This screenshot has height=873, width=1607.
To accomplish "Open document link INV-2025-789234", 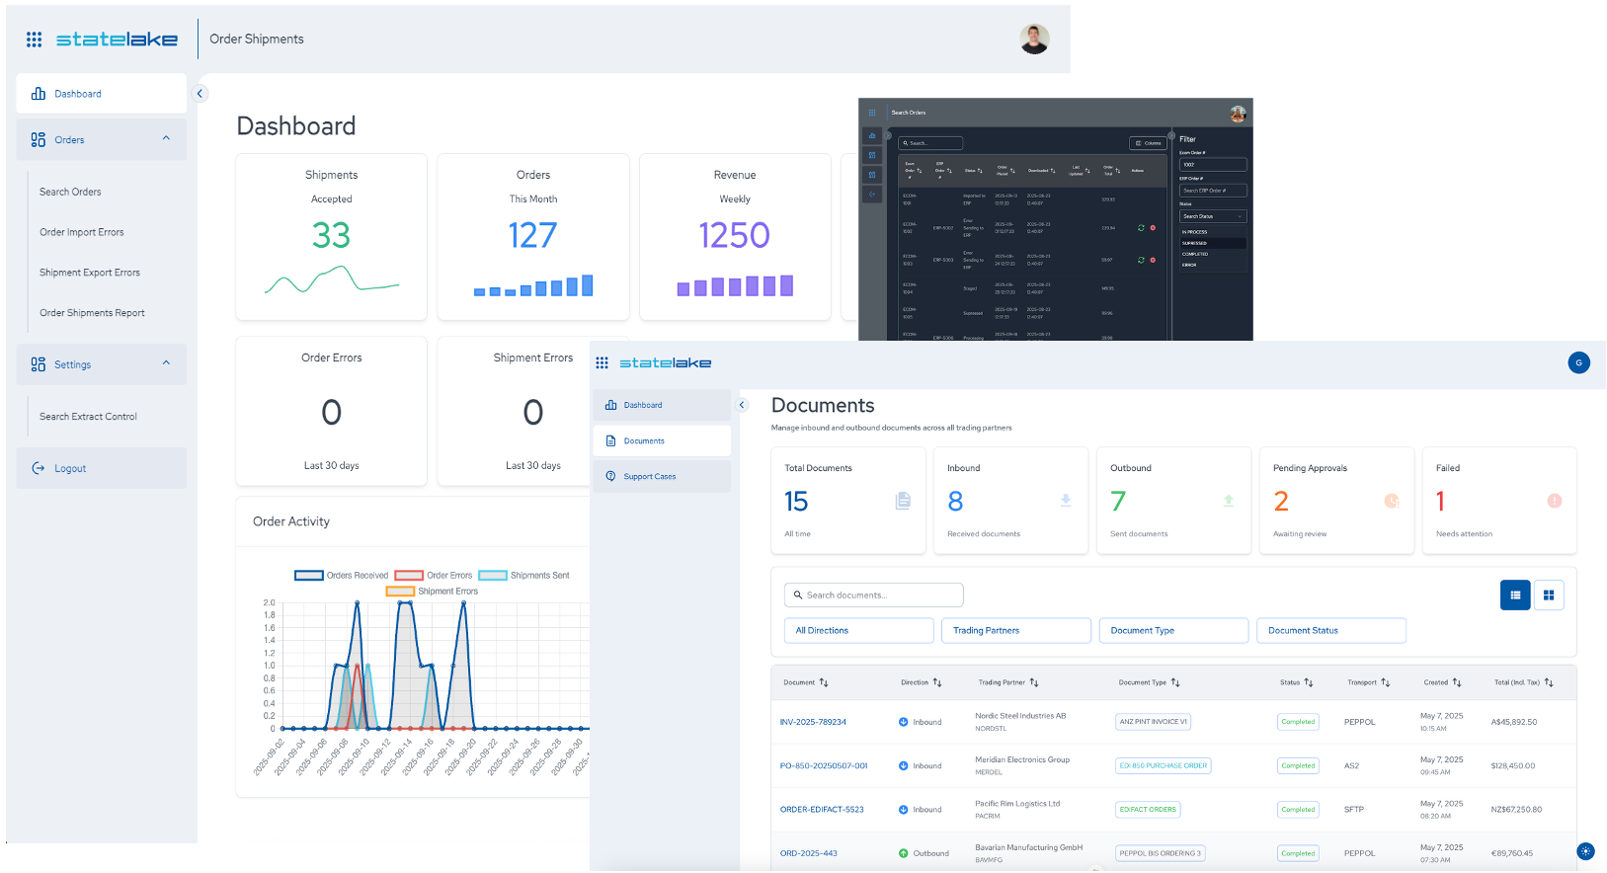I will 813,722.
